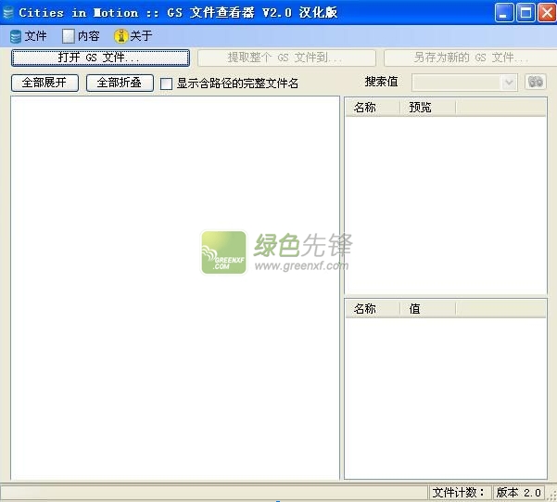Click 文件计数 status bar entry
The width and height of the screenshot is (557, 502).
pyautogui.click(x=460, y=493)
